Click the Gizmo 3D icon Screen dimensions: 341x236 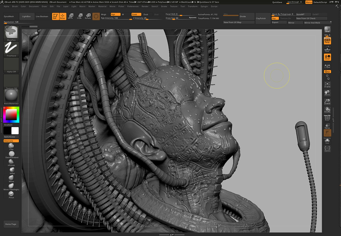click(96, 16)
